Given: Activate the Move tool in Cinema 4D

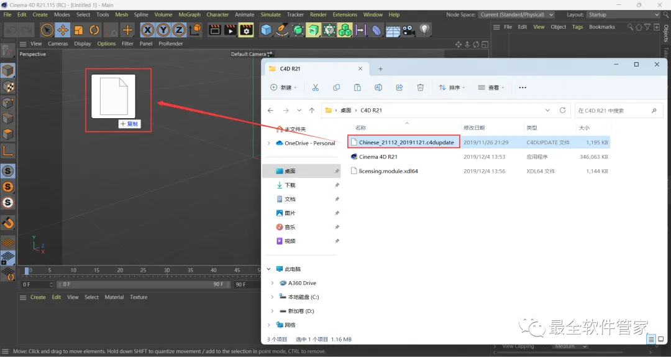Looking at the screenshot, I should 63,30.
